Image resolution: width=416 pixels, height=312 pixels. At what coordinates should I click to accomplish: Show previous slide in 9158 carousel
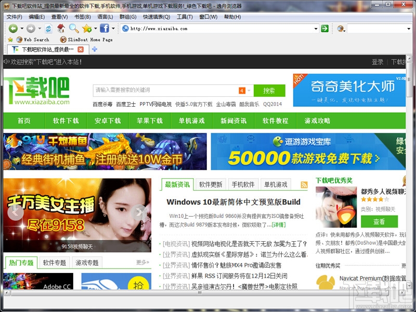(16, 212)
